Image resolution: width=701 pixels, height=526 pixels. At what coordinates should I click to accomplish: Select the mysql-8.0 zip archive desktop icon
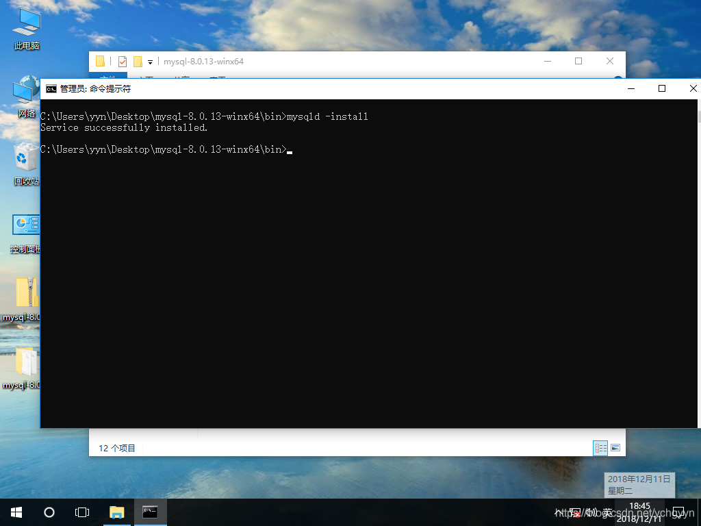[23, 300]
